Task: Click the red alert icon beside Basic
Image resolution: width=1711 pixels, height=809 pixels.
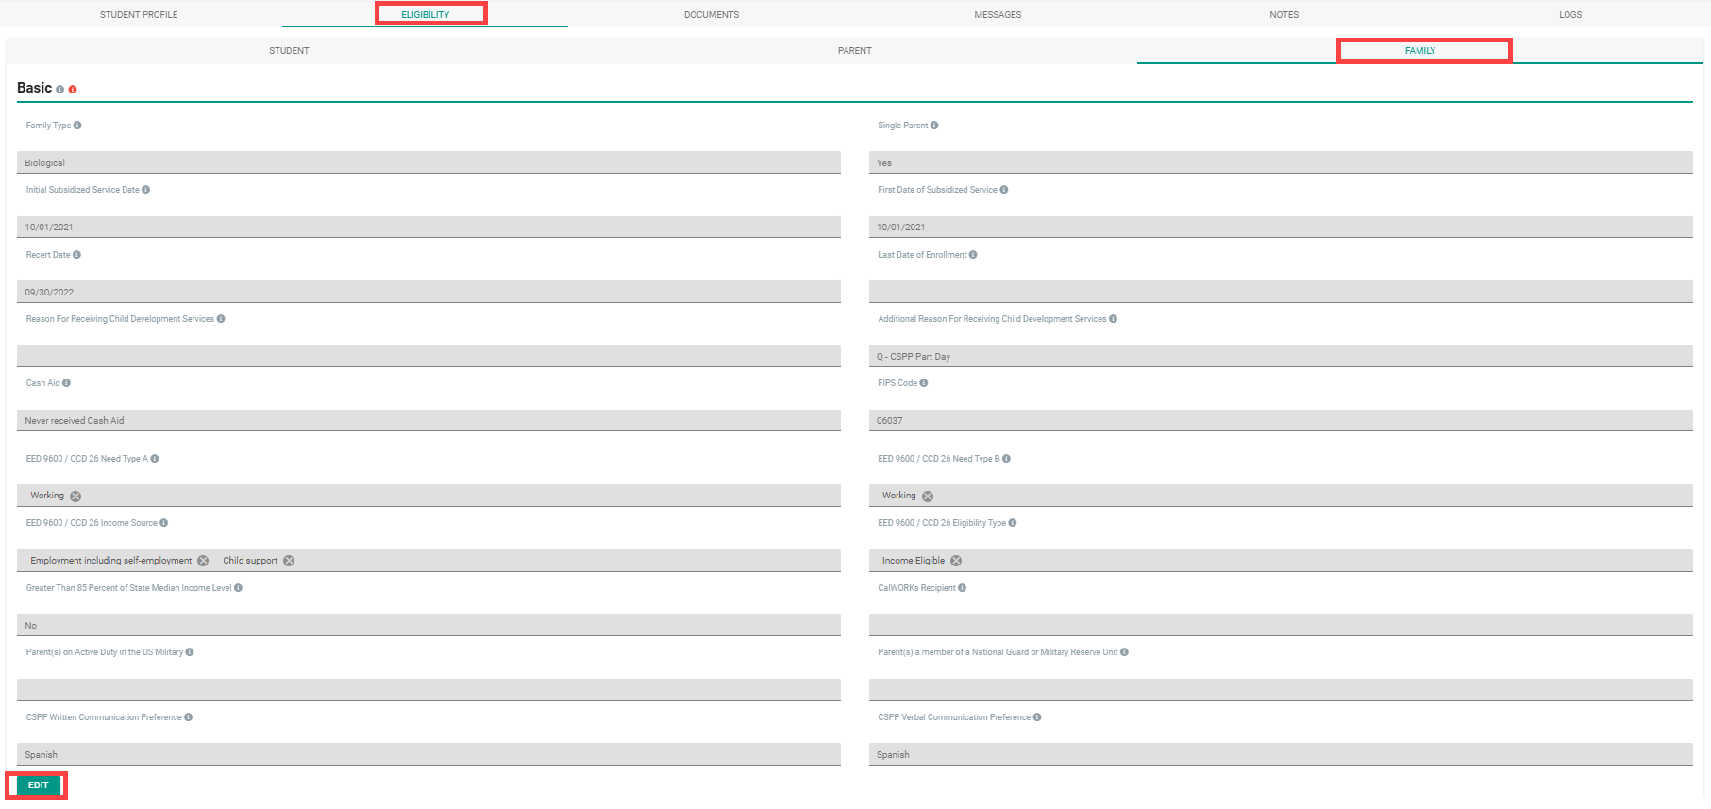Action: tap(73, 90)
